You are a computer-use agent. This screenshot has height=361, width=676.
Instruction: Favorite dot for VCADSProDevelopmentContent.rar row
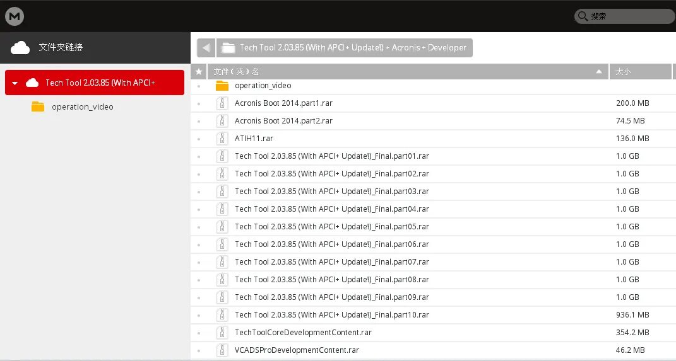tap(199, 351)
